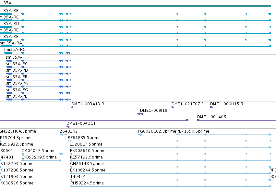Select EST GM323H04.3prime
276x188 pixels.
[x=18, y=131]
